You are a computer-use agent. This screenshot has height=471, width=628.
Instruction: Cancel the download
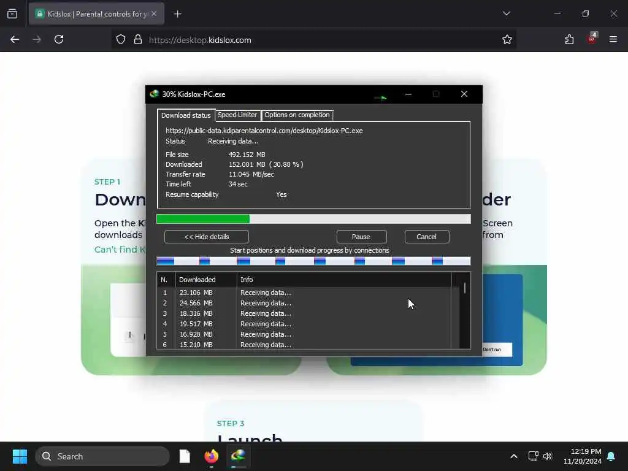point(427,237)
